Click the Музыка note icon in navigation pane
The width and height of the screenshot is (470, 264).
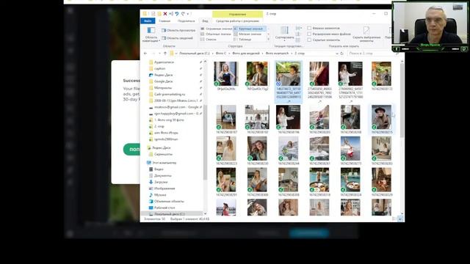(x=151, y=195)
